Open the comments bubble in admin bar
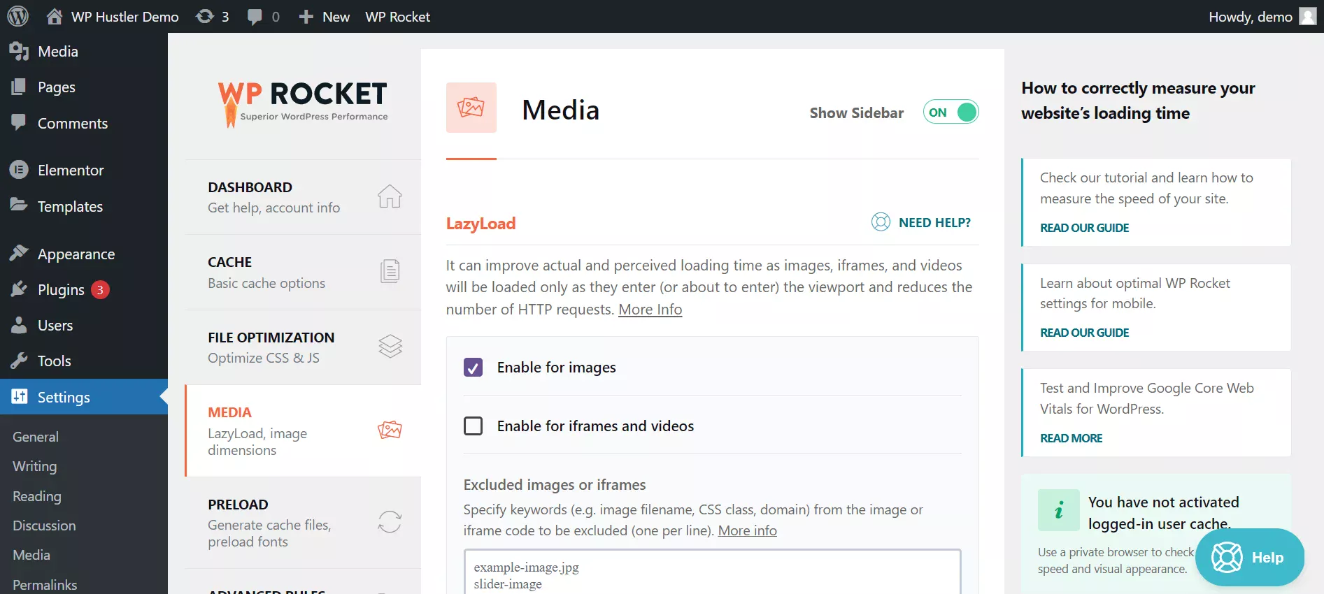 [x=255, y=17]
